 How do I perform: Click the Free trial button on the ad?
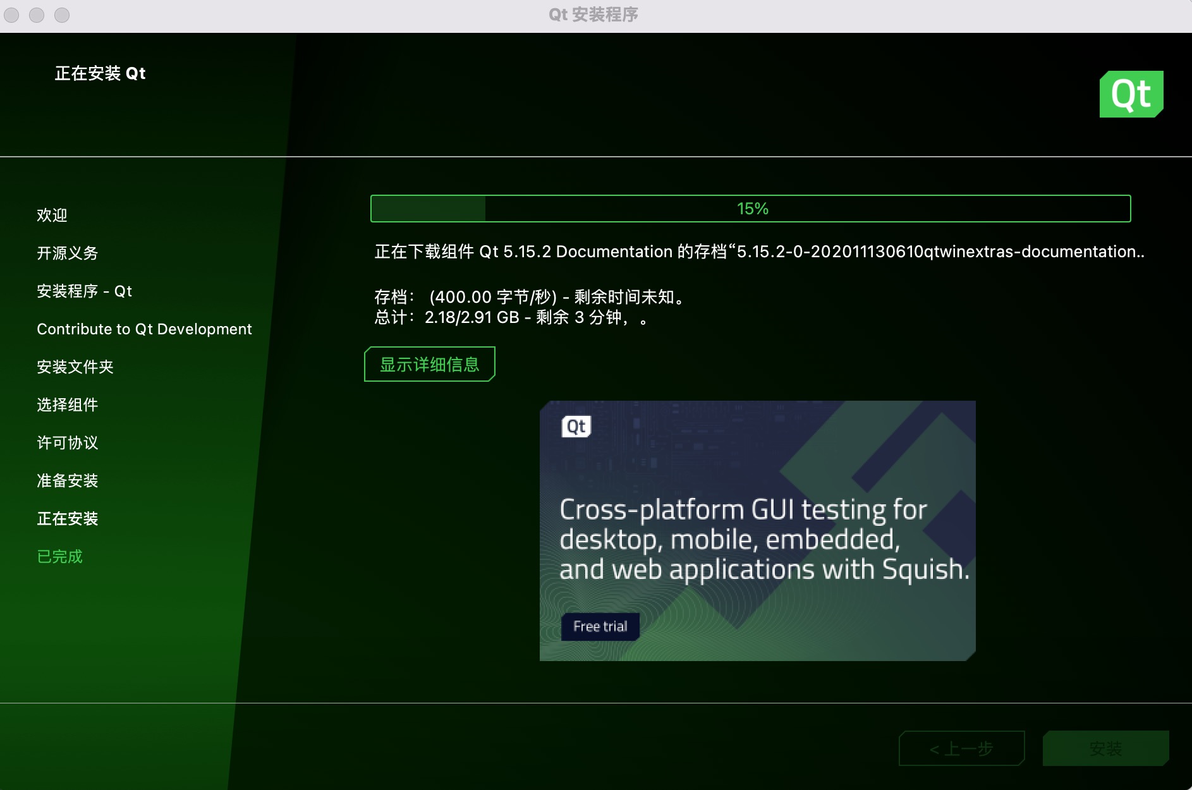tap(600, 626)
